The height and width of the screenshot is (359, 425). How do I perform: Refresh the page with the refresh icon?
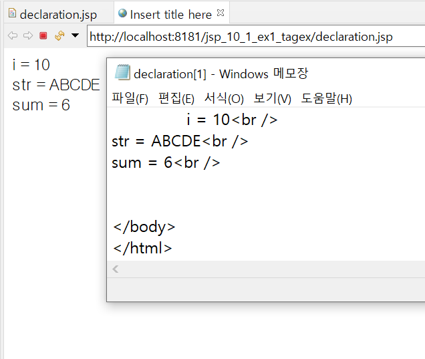click(x=59, y=35)
